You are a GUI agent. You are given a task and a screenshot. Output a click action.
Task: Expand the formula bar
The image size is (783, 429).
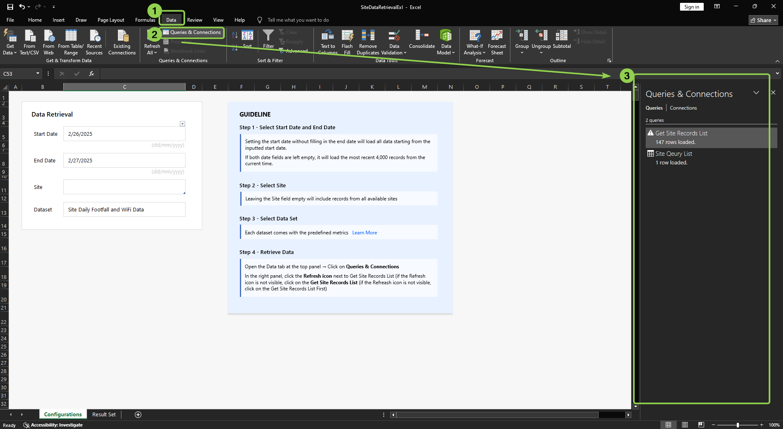click(777, 74)
